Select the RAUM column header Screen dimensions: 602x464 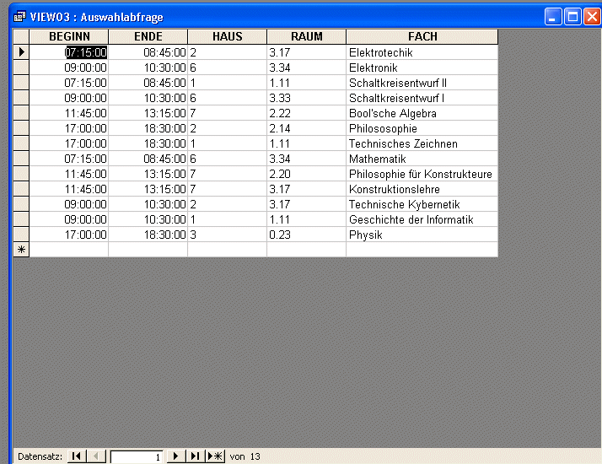[x=306, y=36]
